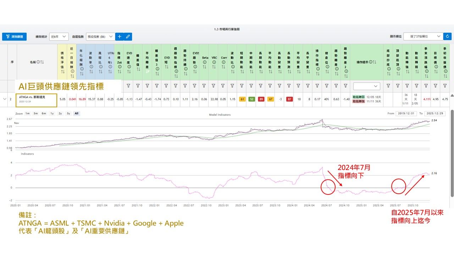Open the filter funnel on the EVD速度 column
The height and width of the screenshot is (255, 454).
(x=129, y=86)
